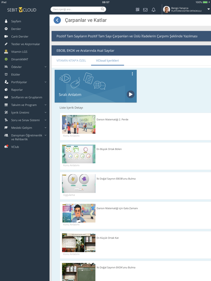
Task: Open Dansın Matematiği için Gala Zamanı title
Action: [117, 208]
